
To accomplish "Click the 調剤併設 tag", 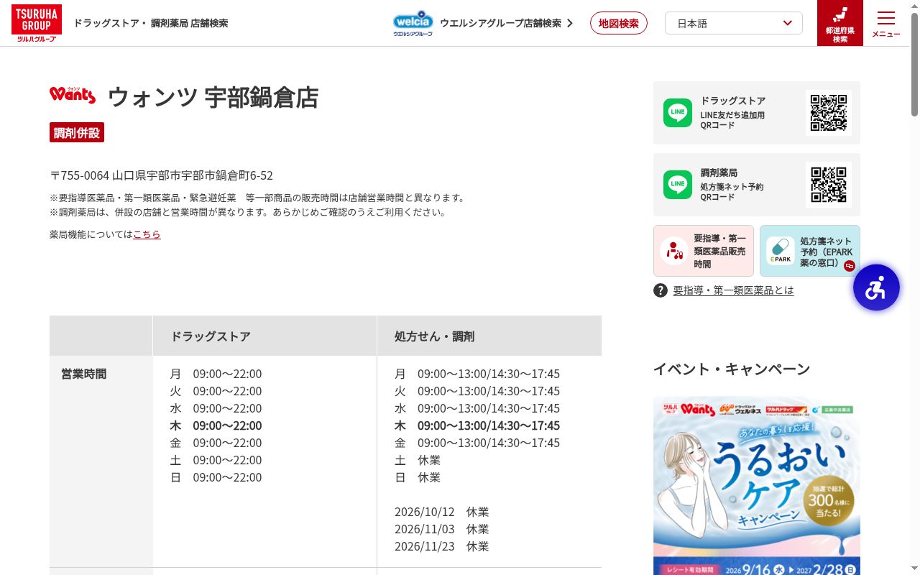I will pyautogui.click(x=77, y=132).
